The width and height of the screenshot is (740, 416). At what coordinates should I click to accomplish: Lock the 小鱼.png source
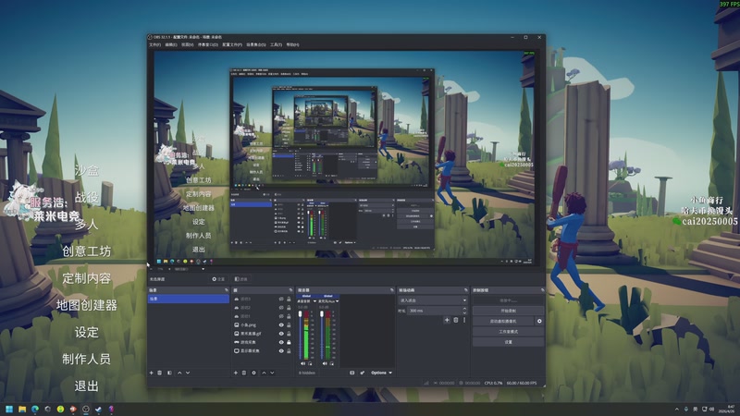289,325
